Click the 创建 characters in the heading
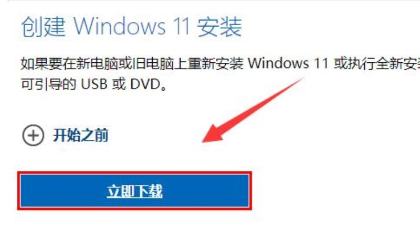Image resolution: width=420 pixels, height=232 pixels. (x=43, y=27)
